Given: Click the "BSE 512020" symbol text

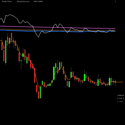Looking at the screenshot, I should point(38,1).
